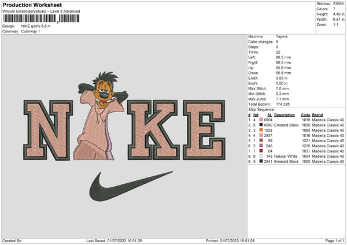This screenshot has width=347, height=245.
Task: Click the orange swatch beside stitch count 1028
Action: [x=261, y=130]
